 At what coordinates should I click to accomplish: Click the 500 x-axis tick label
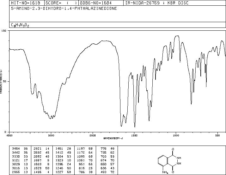point(217,135)
